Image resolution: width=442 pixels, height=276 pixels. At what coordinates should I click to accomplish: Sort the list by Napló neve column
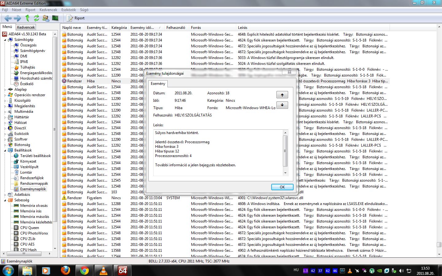point(72,28)
